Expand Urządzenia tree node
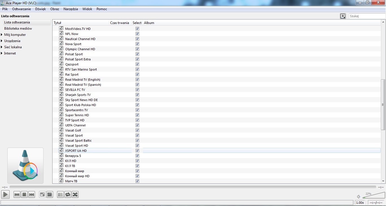 [2, 41]
